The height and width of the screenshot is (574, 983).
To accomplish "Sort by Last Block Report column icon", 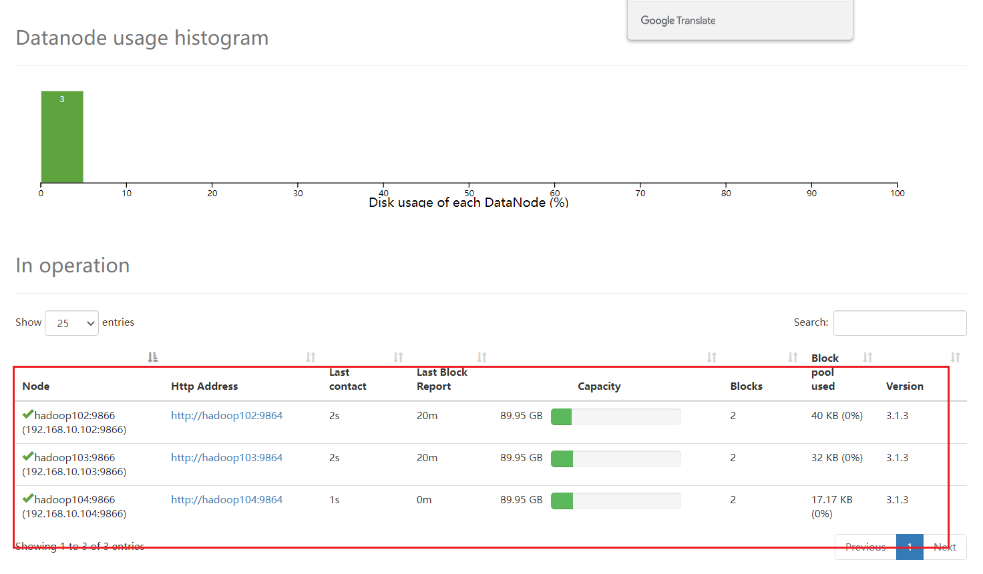I will (481, 358).
